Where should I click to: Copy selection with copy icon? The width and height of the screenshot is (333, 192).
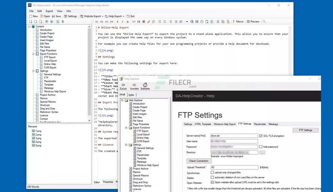coord(223,22)
